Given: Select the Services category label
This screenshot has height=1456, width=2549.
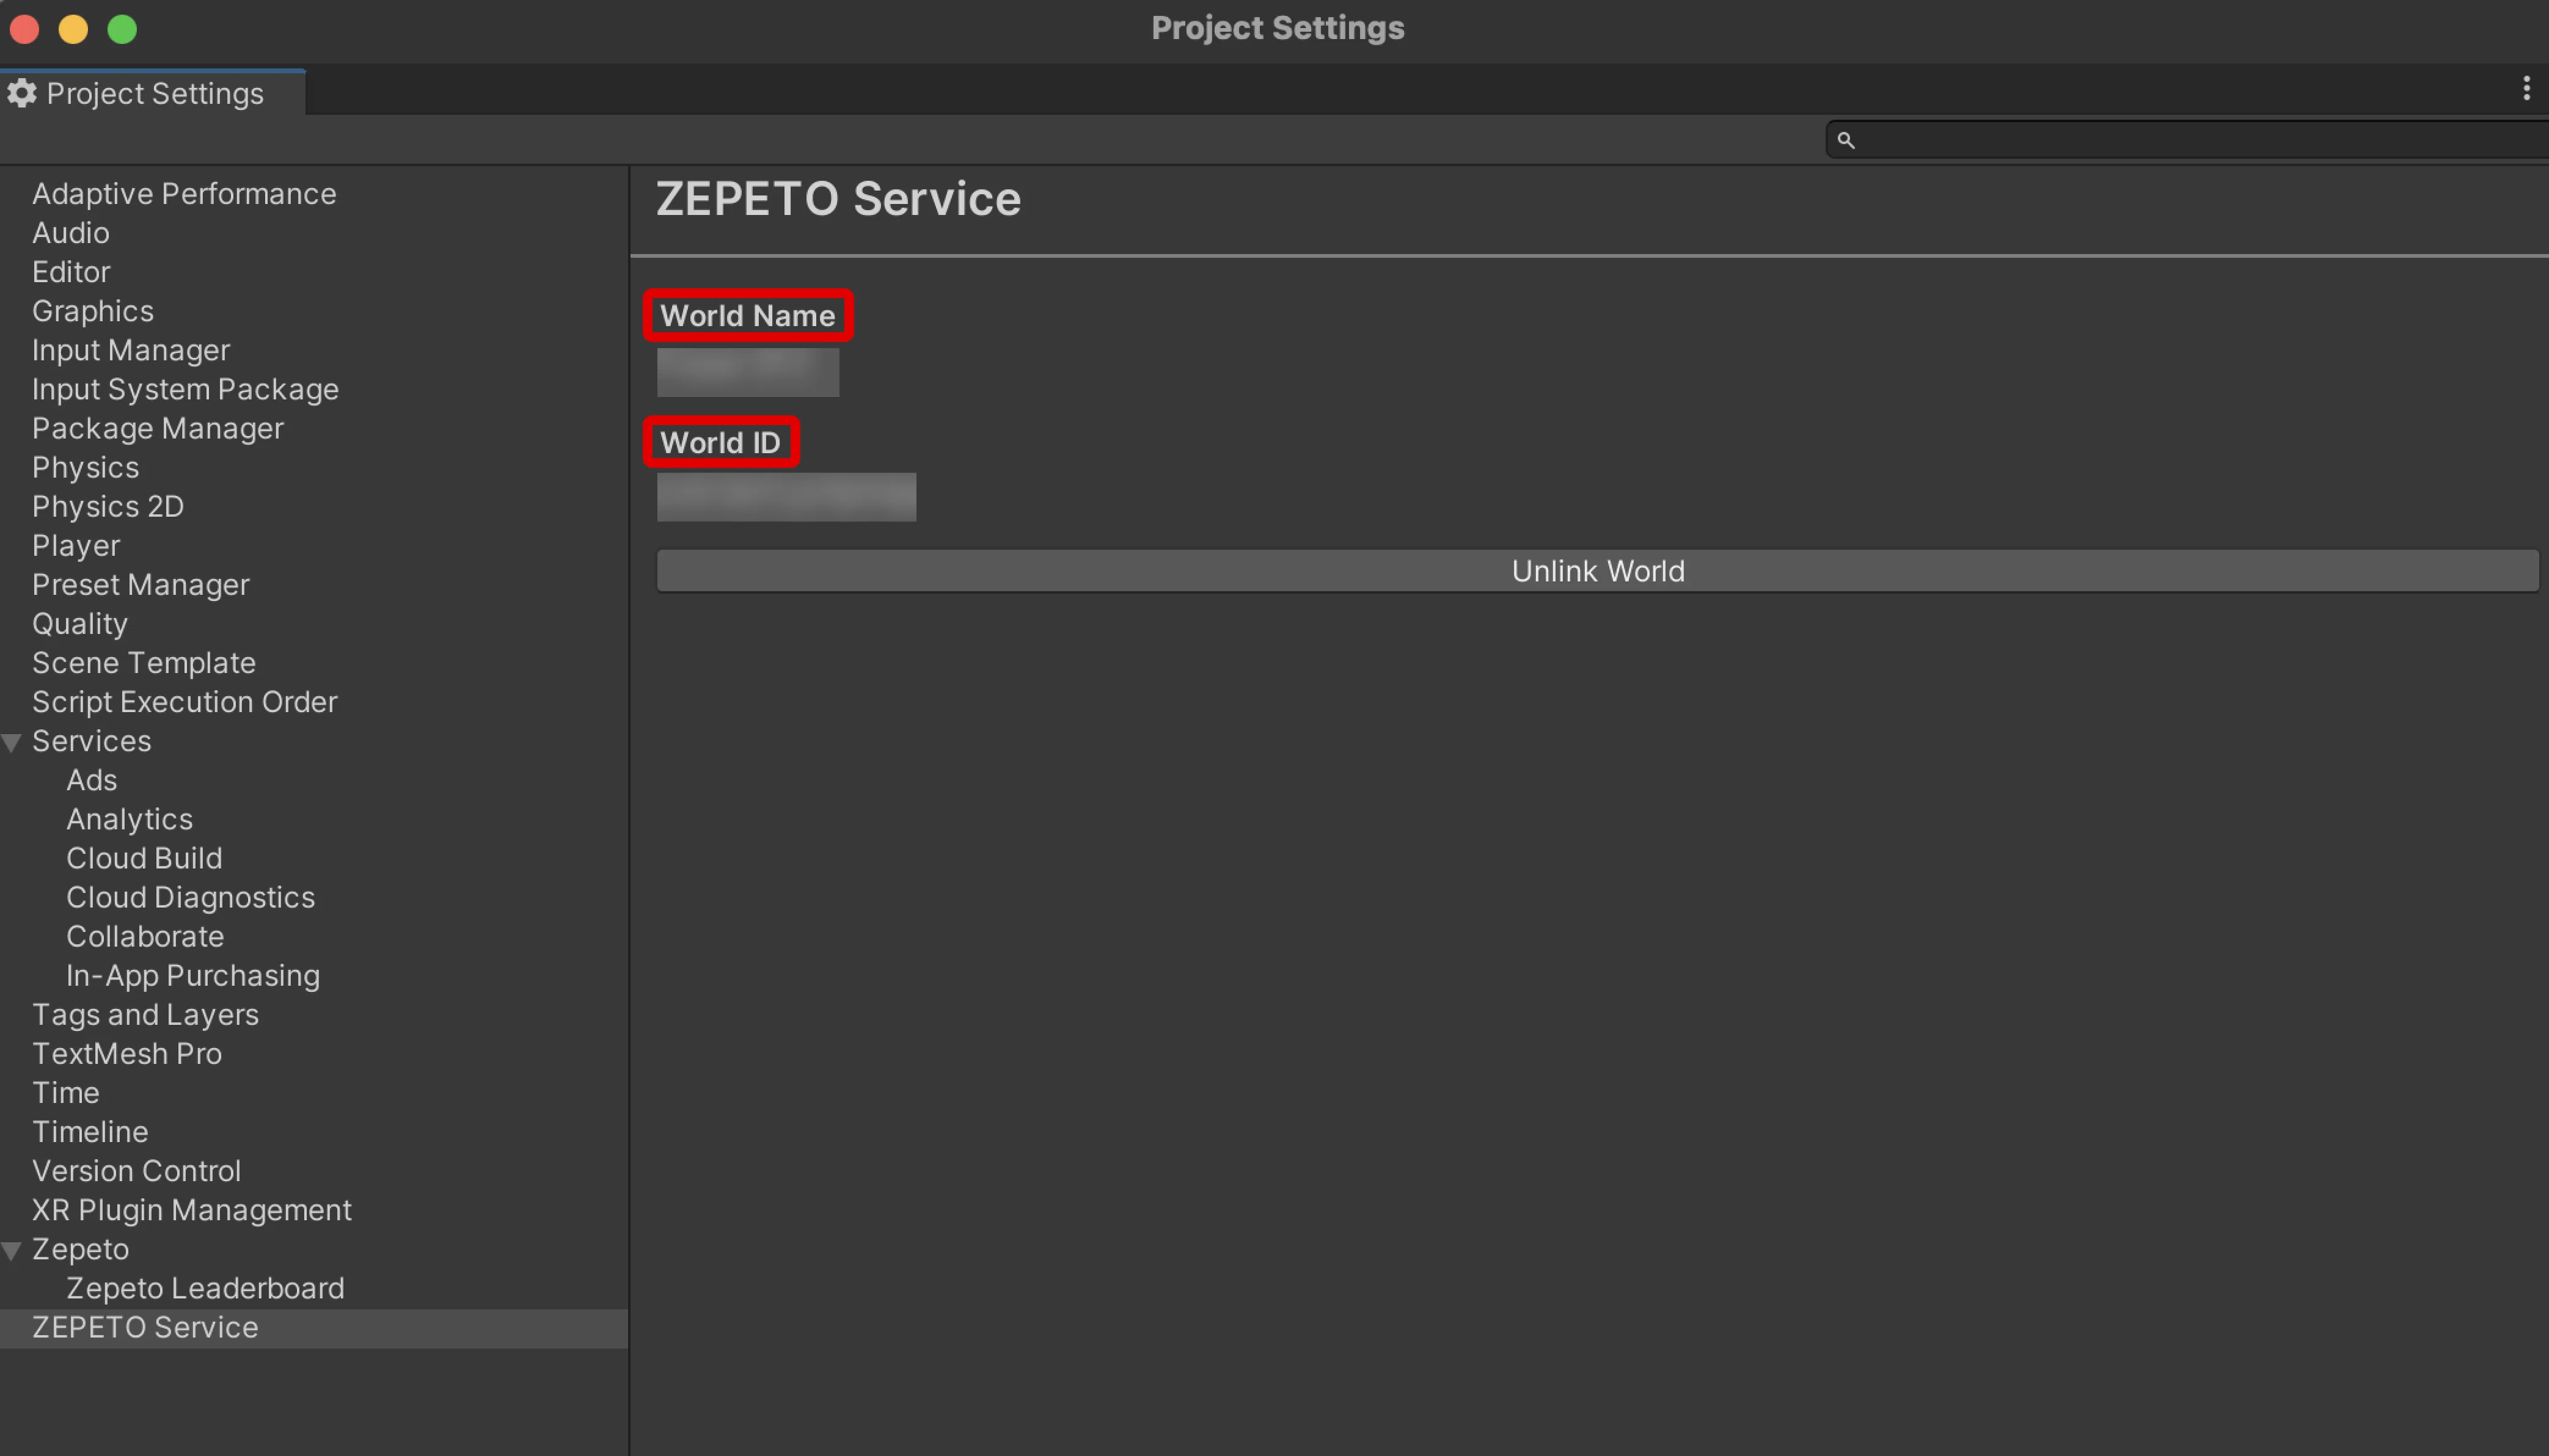Looking at the screenshot, I should point(92,741).
